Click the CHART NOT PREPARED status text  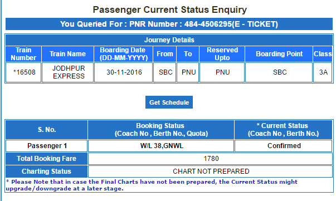point(211,171)
